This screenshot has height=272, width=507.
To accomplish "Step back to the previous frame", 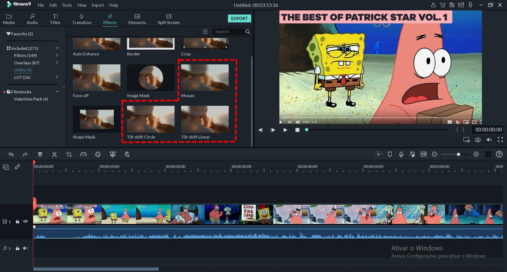I will pos(261,130).
